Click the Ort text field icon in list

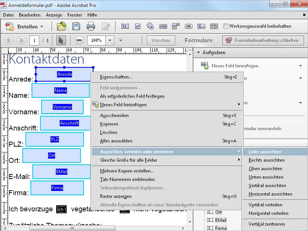point(210,212)
